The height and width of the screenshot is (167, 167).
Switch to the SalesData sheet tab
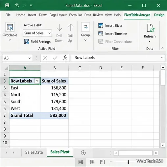(34, 152)
